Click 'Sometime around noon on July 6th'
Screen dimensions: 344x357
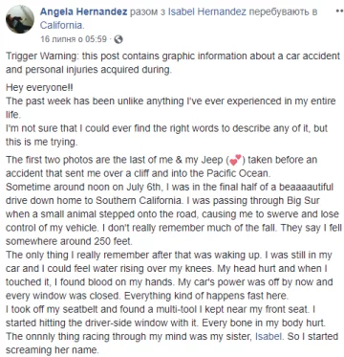(84, 188)
